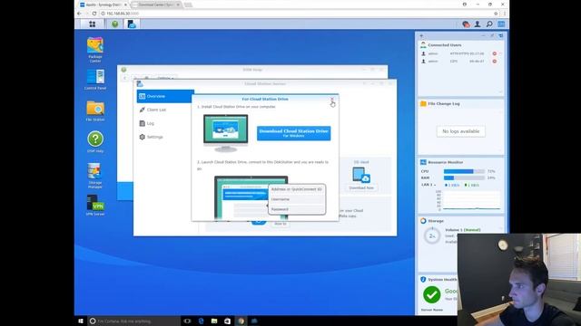Click the back arrow in DSM Help window
Viewport: 581px width, 326px height.
(x=125, y=78)
